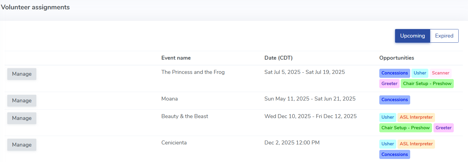Click Usher tag in Princess and the Frog row
The image size is (468, 162).
pyautogui.click(x=420, y=73)
